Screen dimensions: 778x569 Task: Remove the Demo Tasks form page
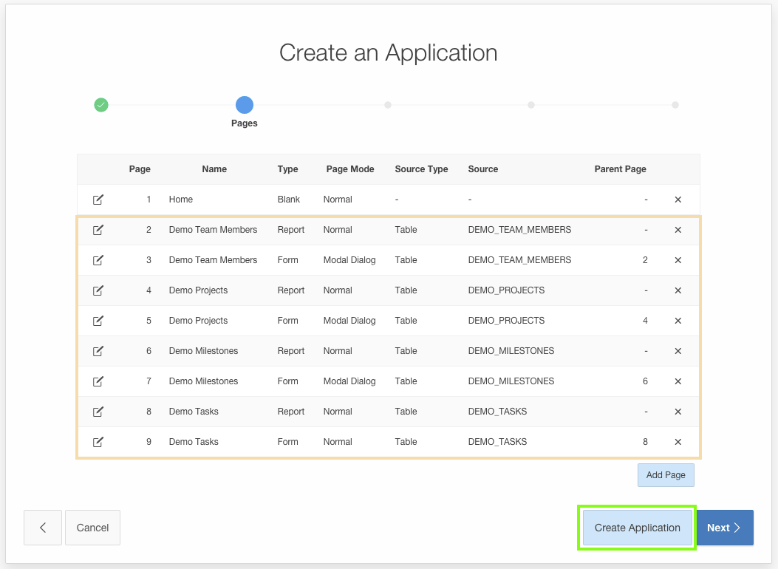click(x=678, y=442)
